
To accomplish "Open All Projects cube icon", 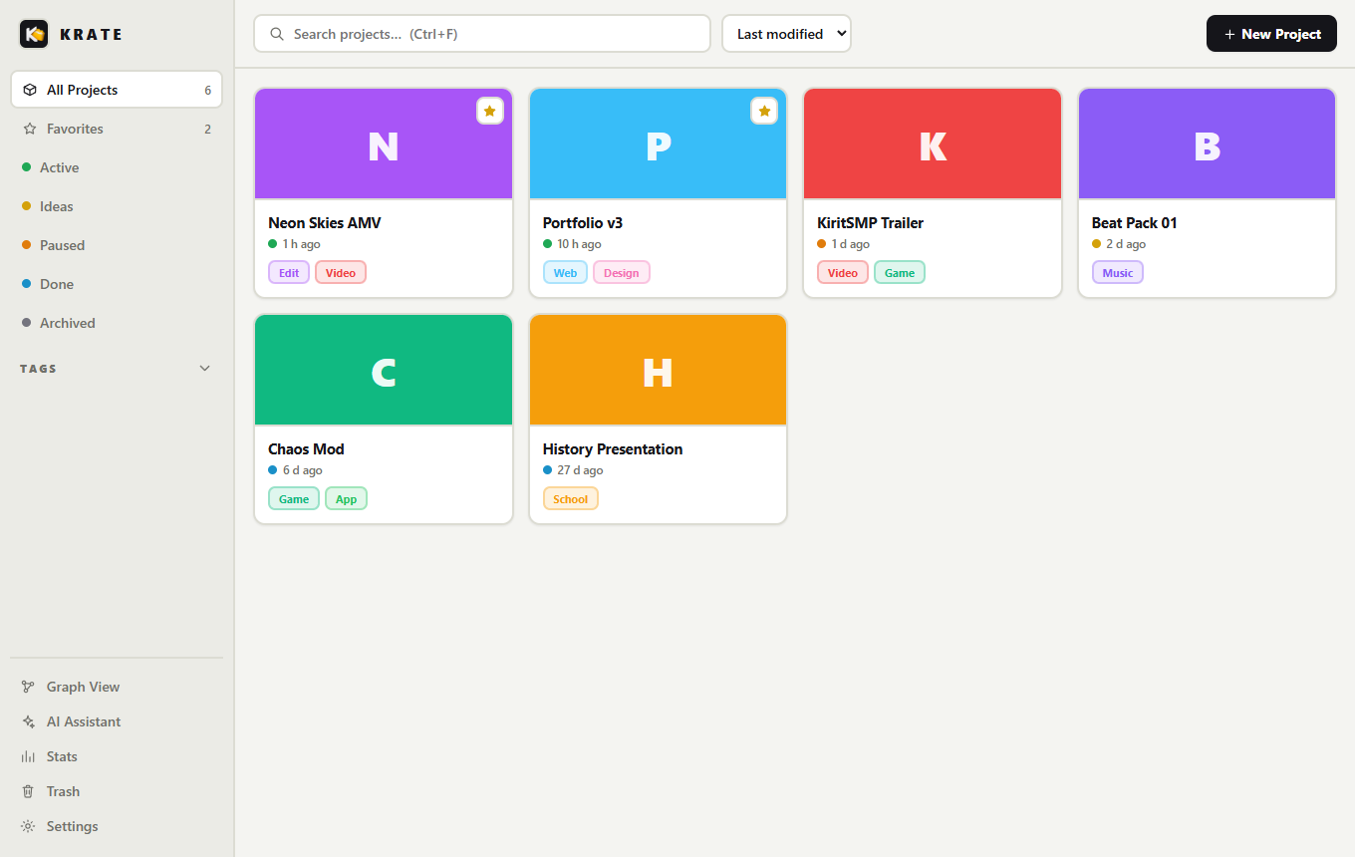I will pos(30,90).
